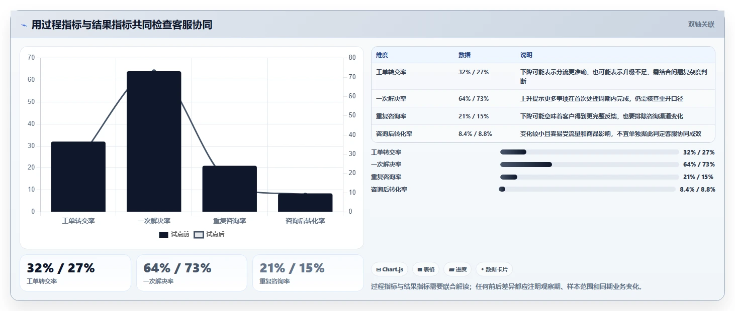
Task: Open the 21% / 15% 重复咨询率 data card
Action: [x=308, y=273]
